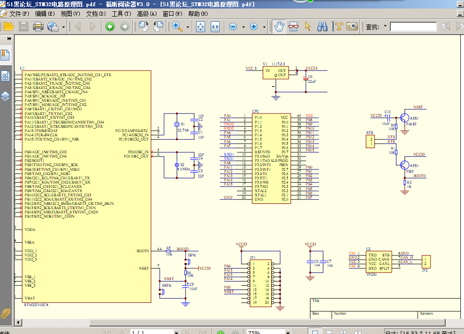This screenshot has height=334, width=464.
Task: Select the Text selection tool
Action: tap(337, 26)
